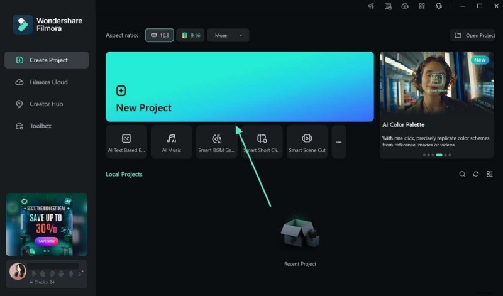This screenshot has height=296, width=503.
Task: Open the Save Up To 30% promo banner
Action: pyautogui.click(x=47, y=224)
